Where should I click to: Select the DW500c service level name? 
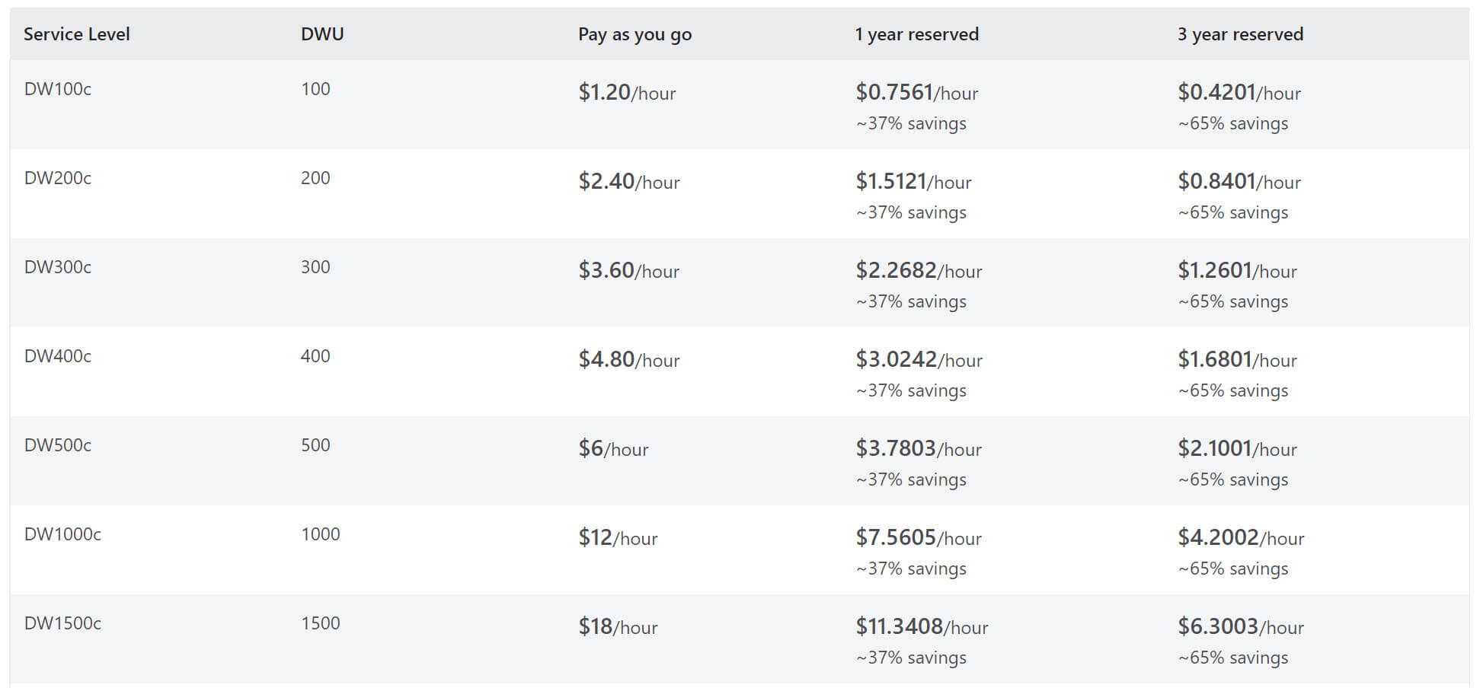(x=58, y=445)
